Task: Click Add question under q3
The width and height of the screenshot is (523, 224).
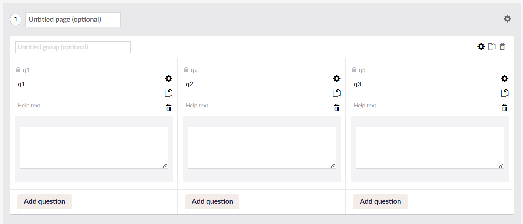Action: [380, 201]
